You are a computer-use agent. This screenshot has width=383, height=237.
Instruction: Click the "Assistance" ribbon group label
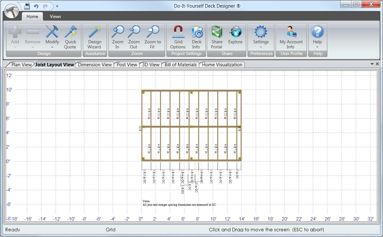point(95,54)
